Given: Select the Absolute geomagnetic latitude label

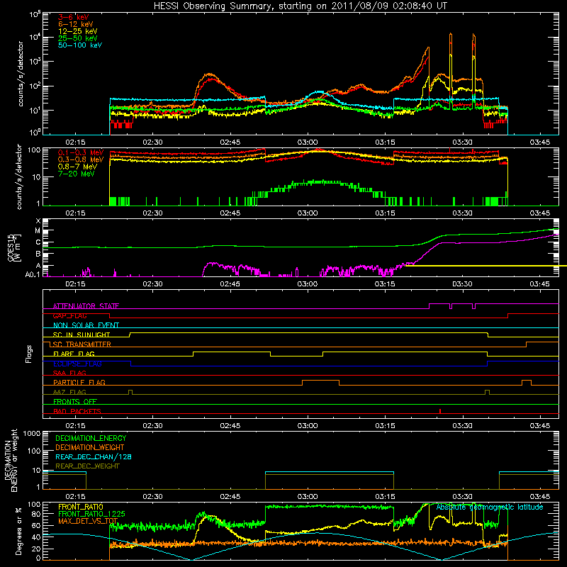Looking at the screenshot, I should tap(490, 507).
